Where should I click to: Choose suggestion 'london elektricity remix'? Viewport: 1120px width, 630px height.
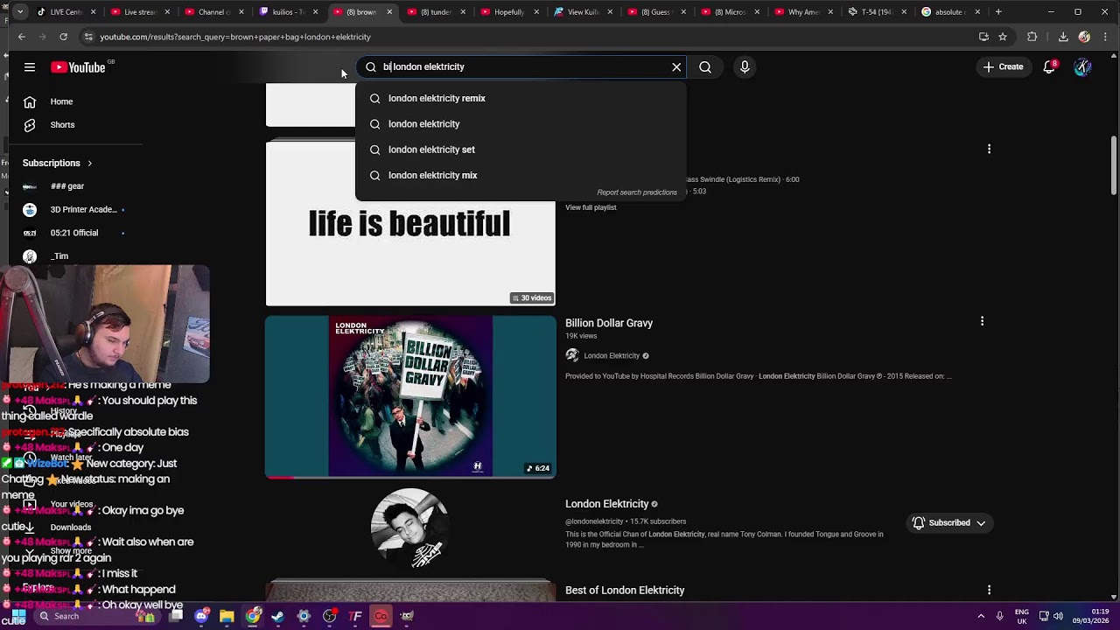[x=521, y=98]
